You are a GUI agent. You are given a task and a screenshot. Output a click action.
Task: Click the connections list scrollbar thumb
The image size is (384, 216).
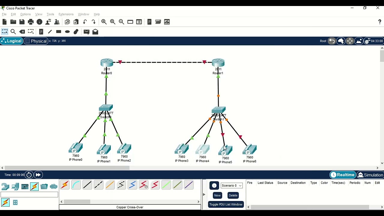coord(77,202)
